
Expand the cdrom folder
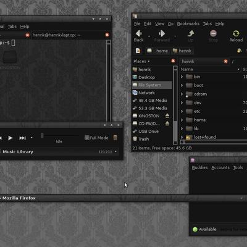182,94
